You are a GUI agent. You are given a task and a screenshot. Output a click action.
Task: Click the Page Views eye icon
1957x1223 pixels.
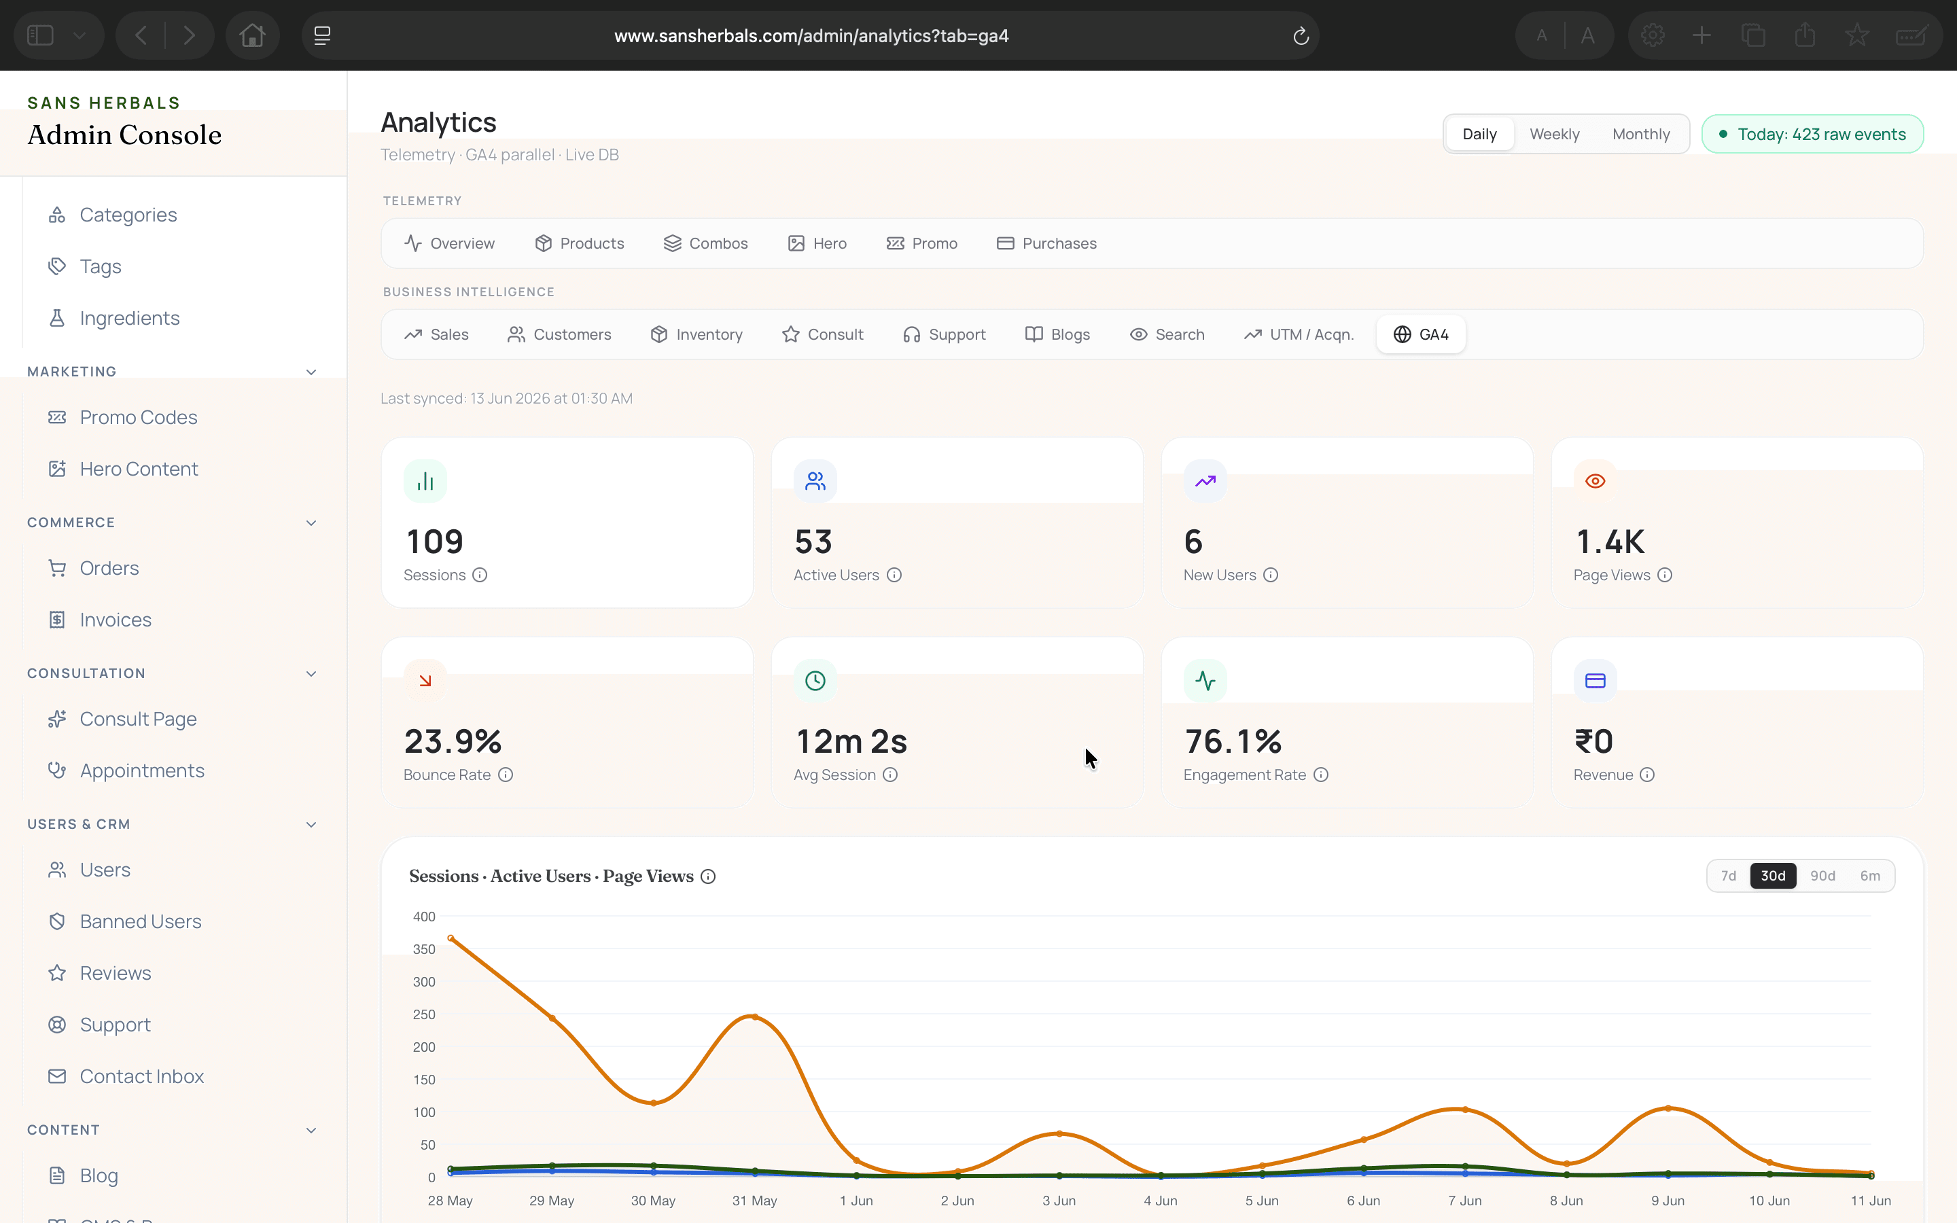pos(1595,481)
